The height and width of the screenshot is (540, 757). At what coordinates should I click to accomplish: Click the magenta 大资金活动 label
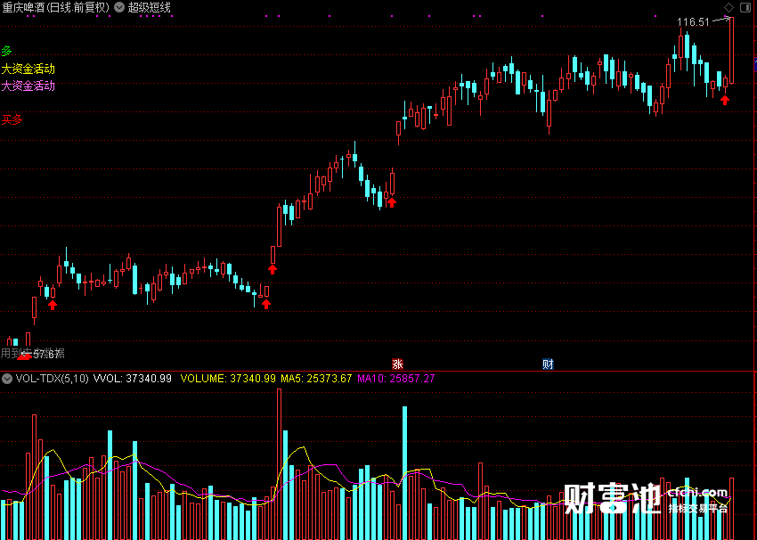pos(28,86)
